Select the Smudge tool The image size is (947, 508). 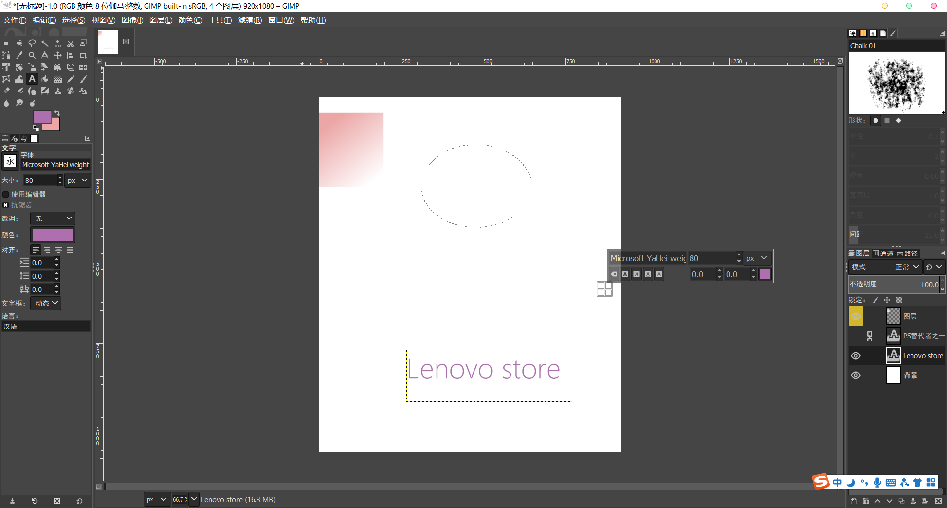[x=19, y=103]
